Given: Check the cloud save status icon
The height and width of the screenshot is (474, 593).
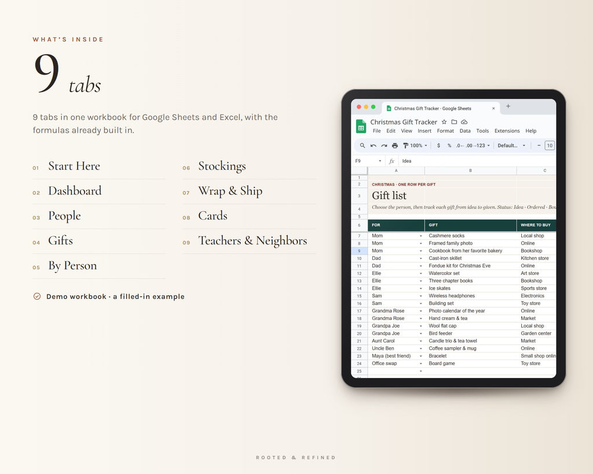Looking at the screenshot, I should [x=464, y=122].
